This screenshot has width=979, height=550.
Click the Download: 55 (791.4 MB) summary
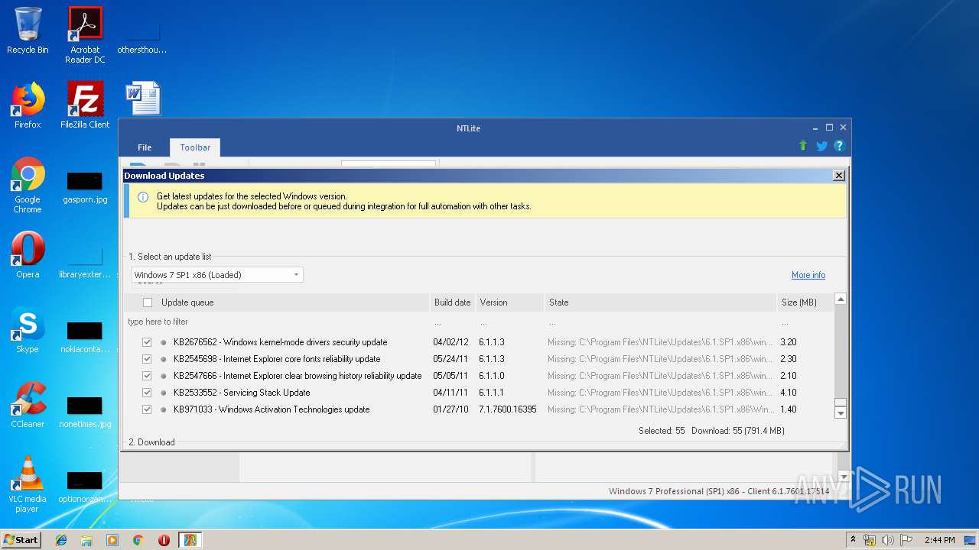(x=738, y=431)
